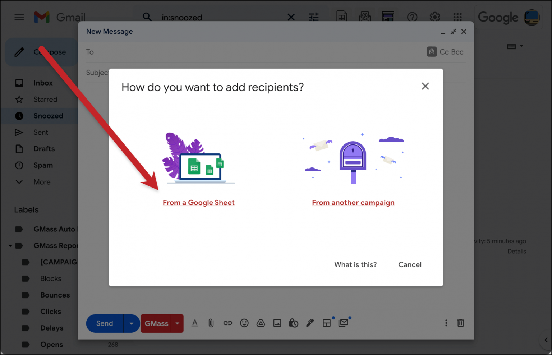This screenshot has width=552, height=355.
Task: Open GMass settings dropdown arrow
Action: coord(177,323)
